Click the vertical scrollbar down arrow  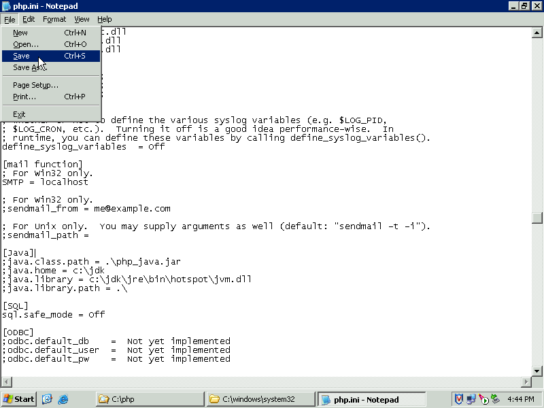pyautogui.click(x=537, y=371)
